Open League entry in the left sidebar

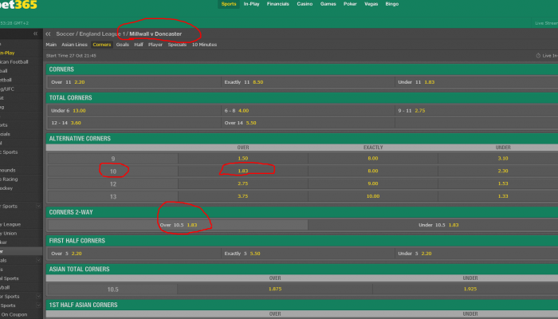pyautogui.click(x=10, y=224)
